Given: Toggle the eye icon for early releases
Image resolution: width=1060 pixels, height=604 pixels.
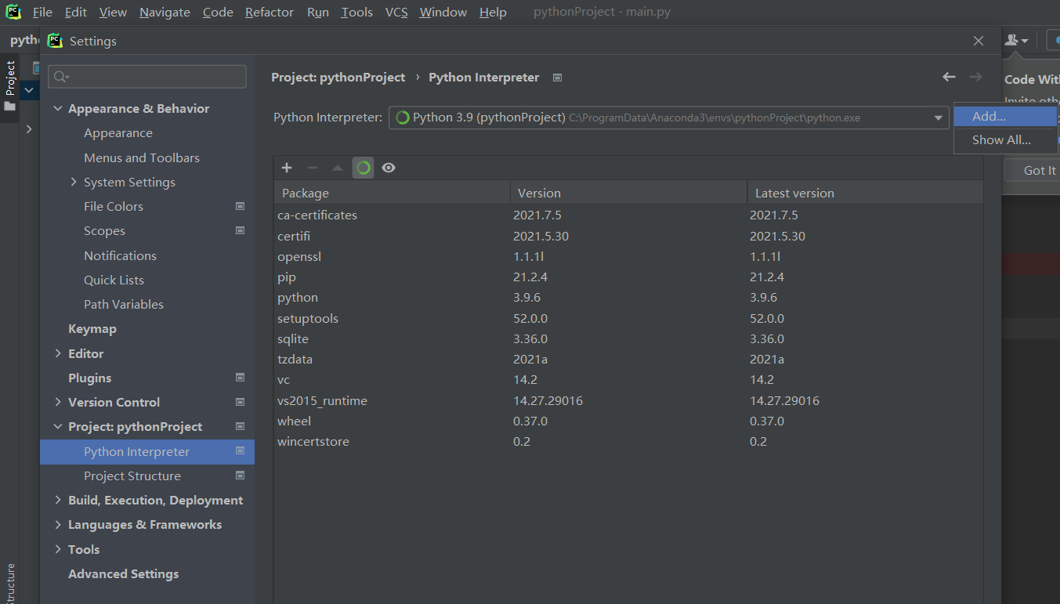Looking at the screenshot, I should click(388, 167).
